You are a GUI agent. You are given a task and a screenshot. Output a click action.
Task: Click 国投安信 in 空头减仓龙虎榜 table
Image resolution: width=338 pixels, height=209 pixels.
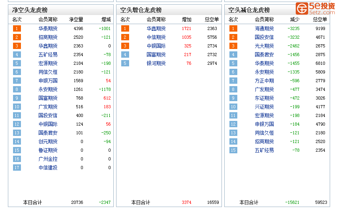264,37
